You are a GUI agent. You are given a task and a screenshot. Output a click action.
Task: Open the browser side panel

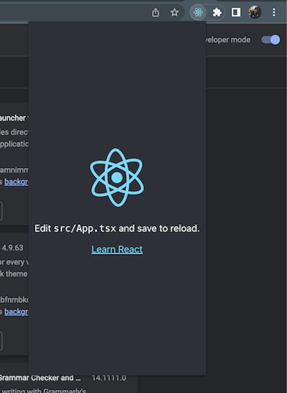(x=236, y=13)
